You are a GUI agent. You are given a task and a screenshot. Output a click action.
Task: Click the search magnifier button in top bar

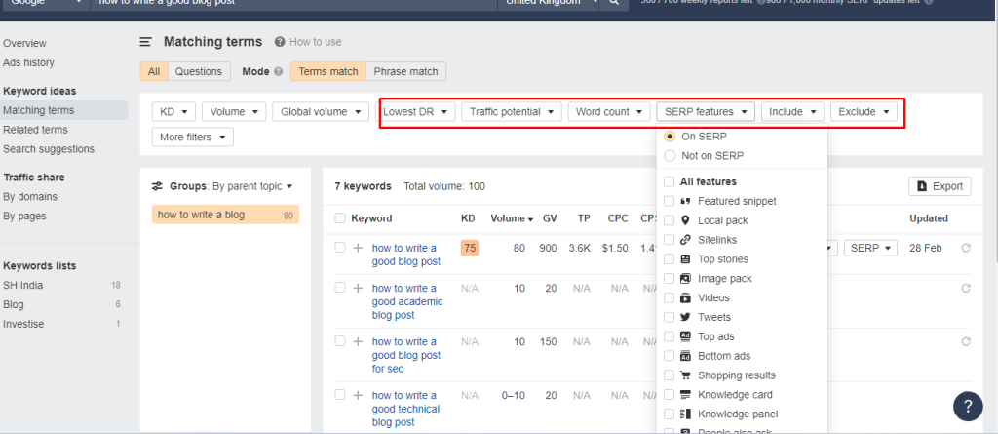point(614,3)
